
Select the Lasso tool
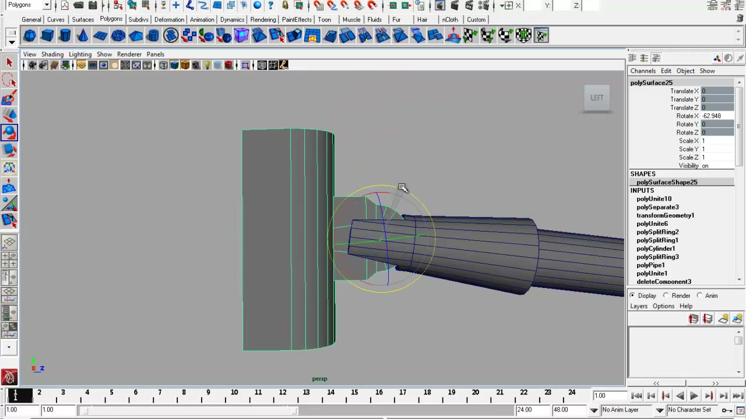pos(9,80)
